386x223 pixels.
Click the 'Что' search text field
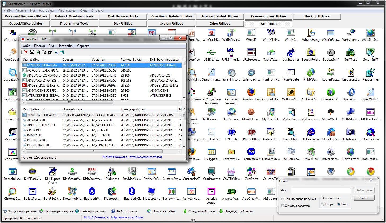click(321, 191)
